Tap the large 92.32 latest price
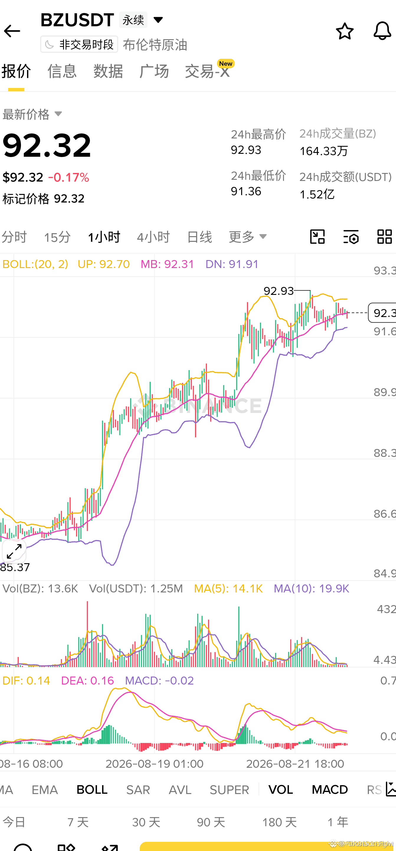The width and height of the screenshot is (396, 851). tap(47, 145)
